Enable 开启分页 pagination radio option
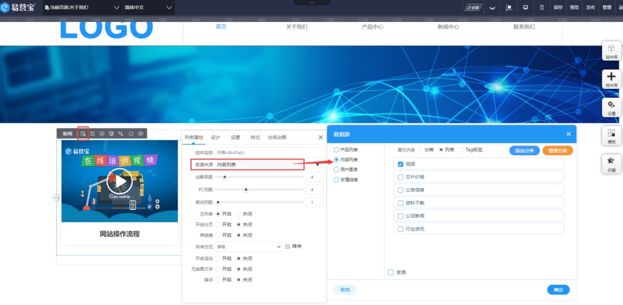623x305 pixels. [x=218, y=224]
